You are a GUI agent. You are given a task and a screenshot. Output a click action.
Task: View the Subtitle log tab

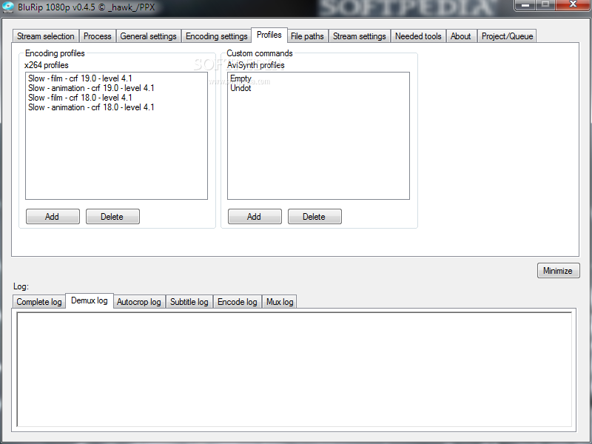click(x=189, y=302)
